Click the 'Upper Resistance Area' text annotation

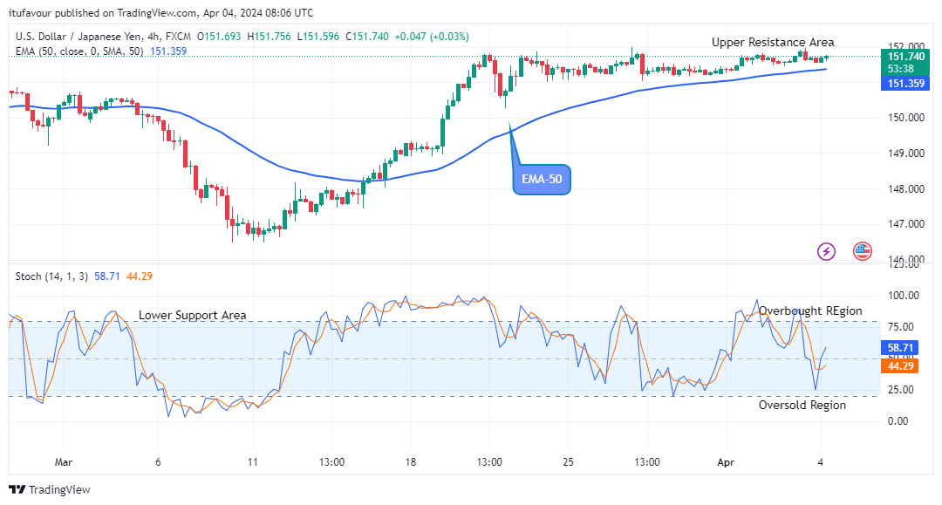tap(773, 42)
